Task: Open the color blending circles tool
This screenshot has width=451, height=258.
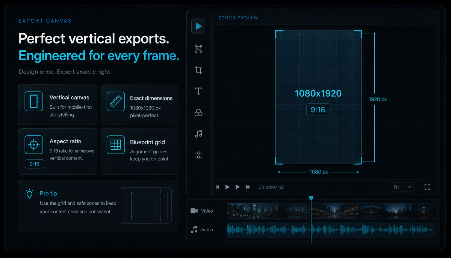Action: (x=198, y=112)
